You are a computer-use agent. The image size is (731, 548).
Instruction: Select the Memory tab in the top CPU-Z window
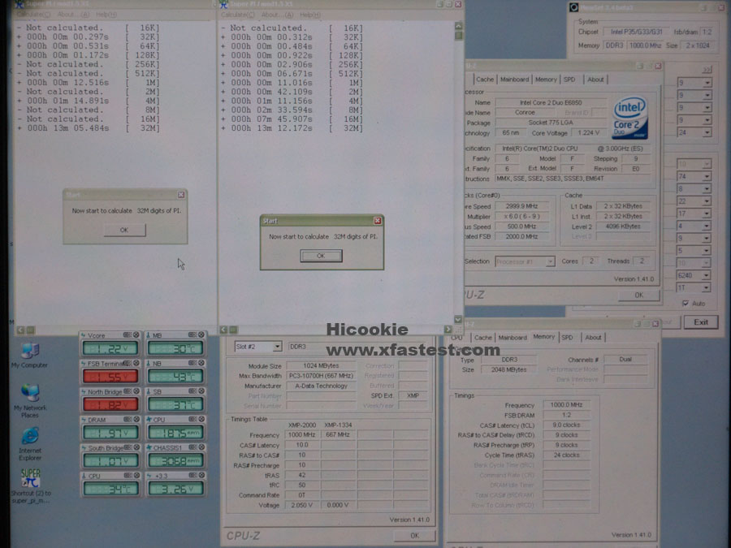[546, 80]
